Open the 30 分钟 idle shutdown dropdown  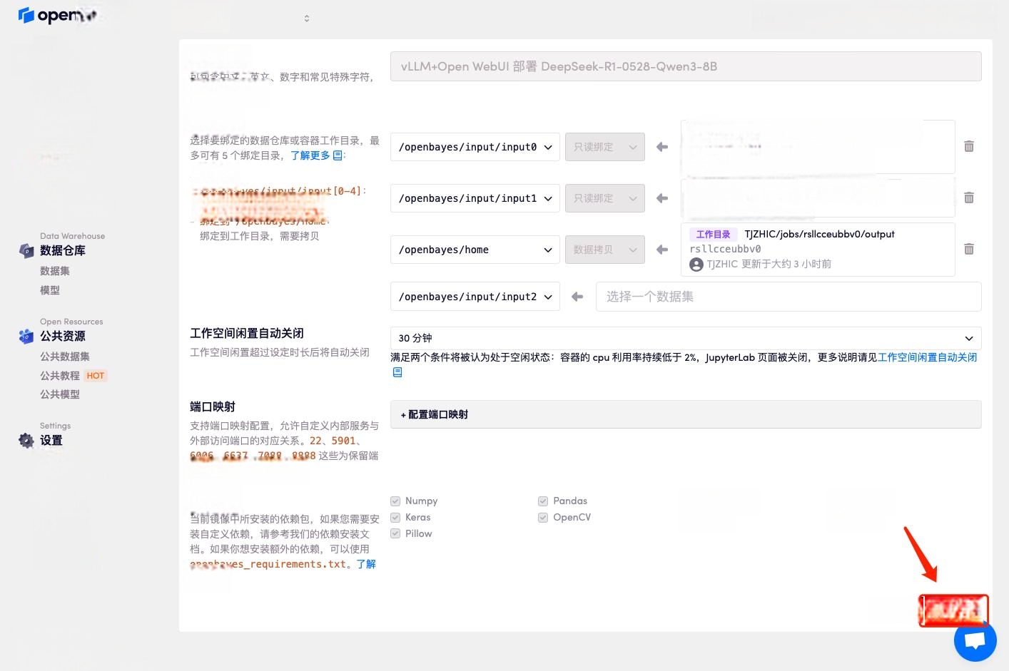coord(686,338)
